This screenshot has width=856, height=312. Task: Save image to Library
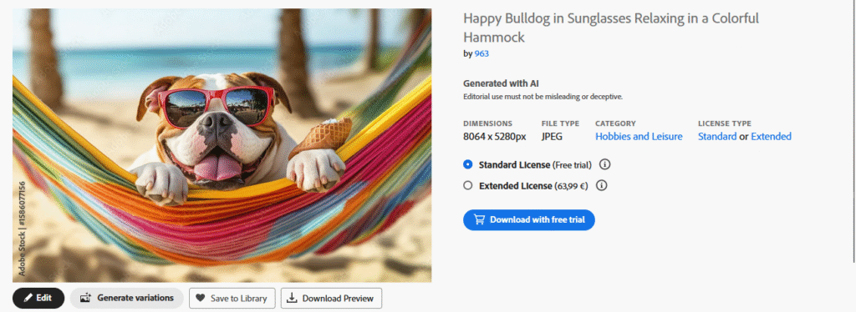click(232, 298)
